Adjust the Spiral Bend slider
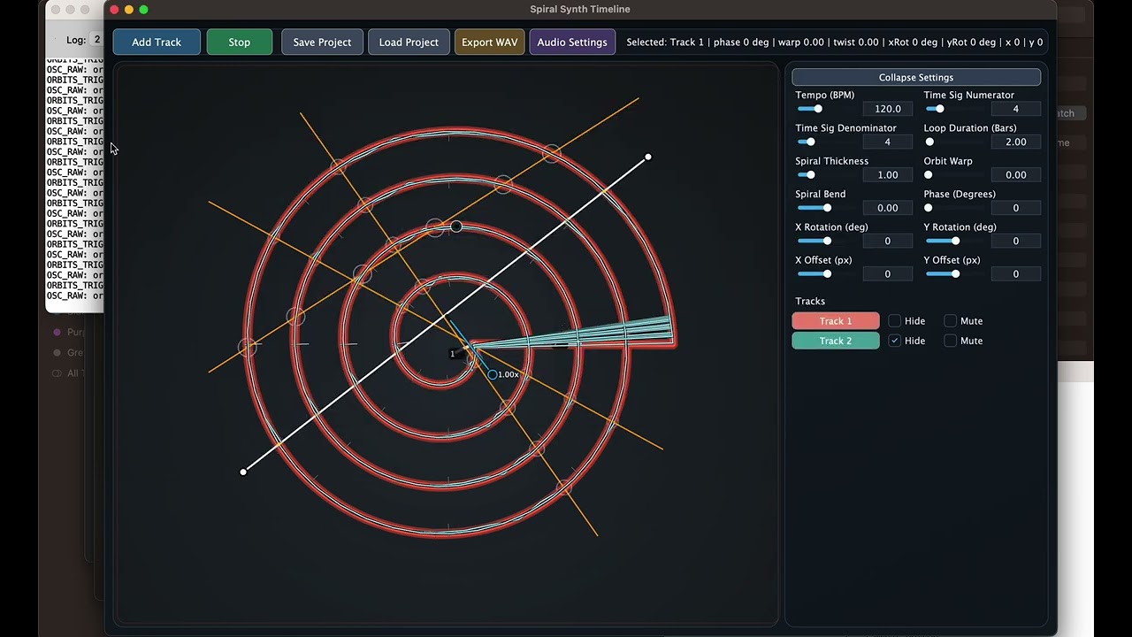This screenshot has width=1132, height=637. tap(826, 208)
